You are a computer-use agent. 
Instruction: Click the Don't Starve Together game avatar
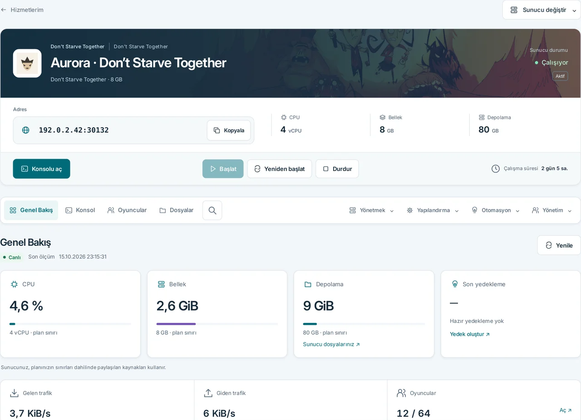27,63
